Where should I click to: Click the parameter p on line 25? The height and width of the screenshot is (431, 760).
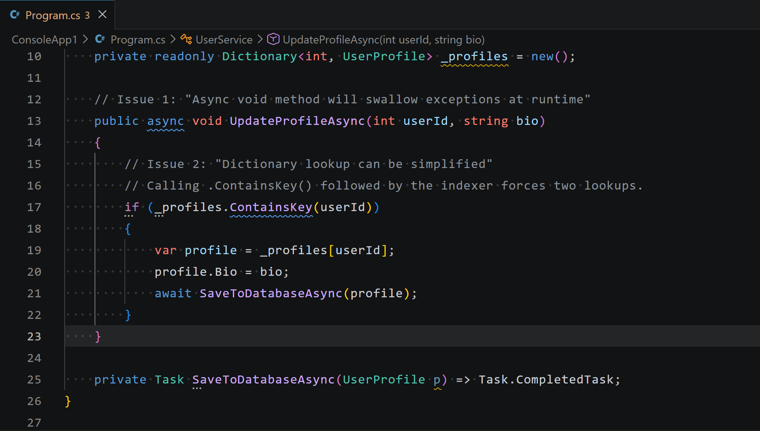(x=437, y=380)
